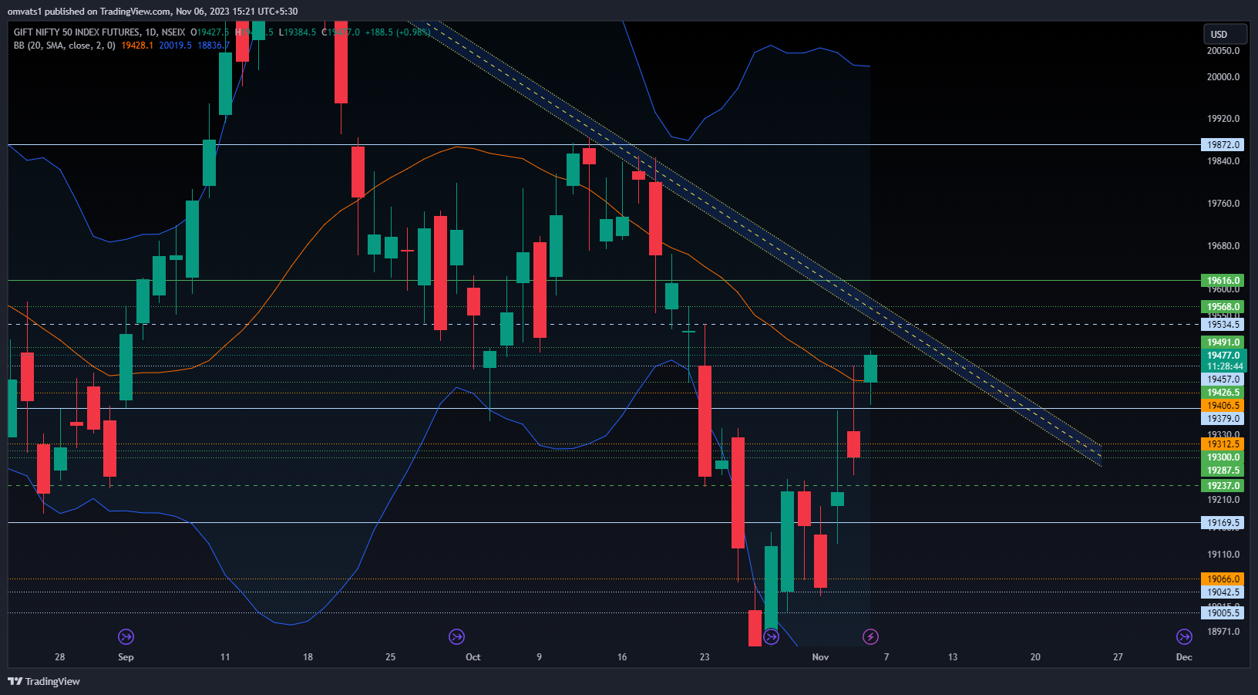Select the GIFT NIFTY 50 INDEX FUTURES title

[x=77, y=32]
